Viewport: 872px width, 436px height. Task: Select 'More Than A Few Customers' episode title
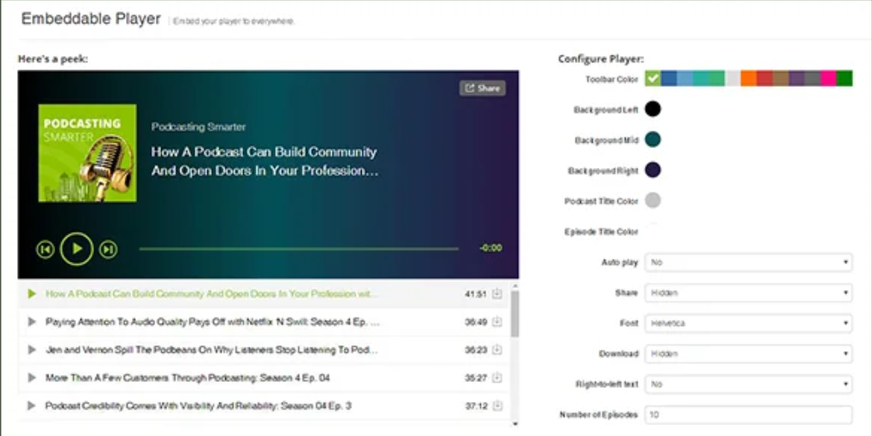click(x=188, y=377)
